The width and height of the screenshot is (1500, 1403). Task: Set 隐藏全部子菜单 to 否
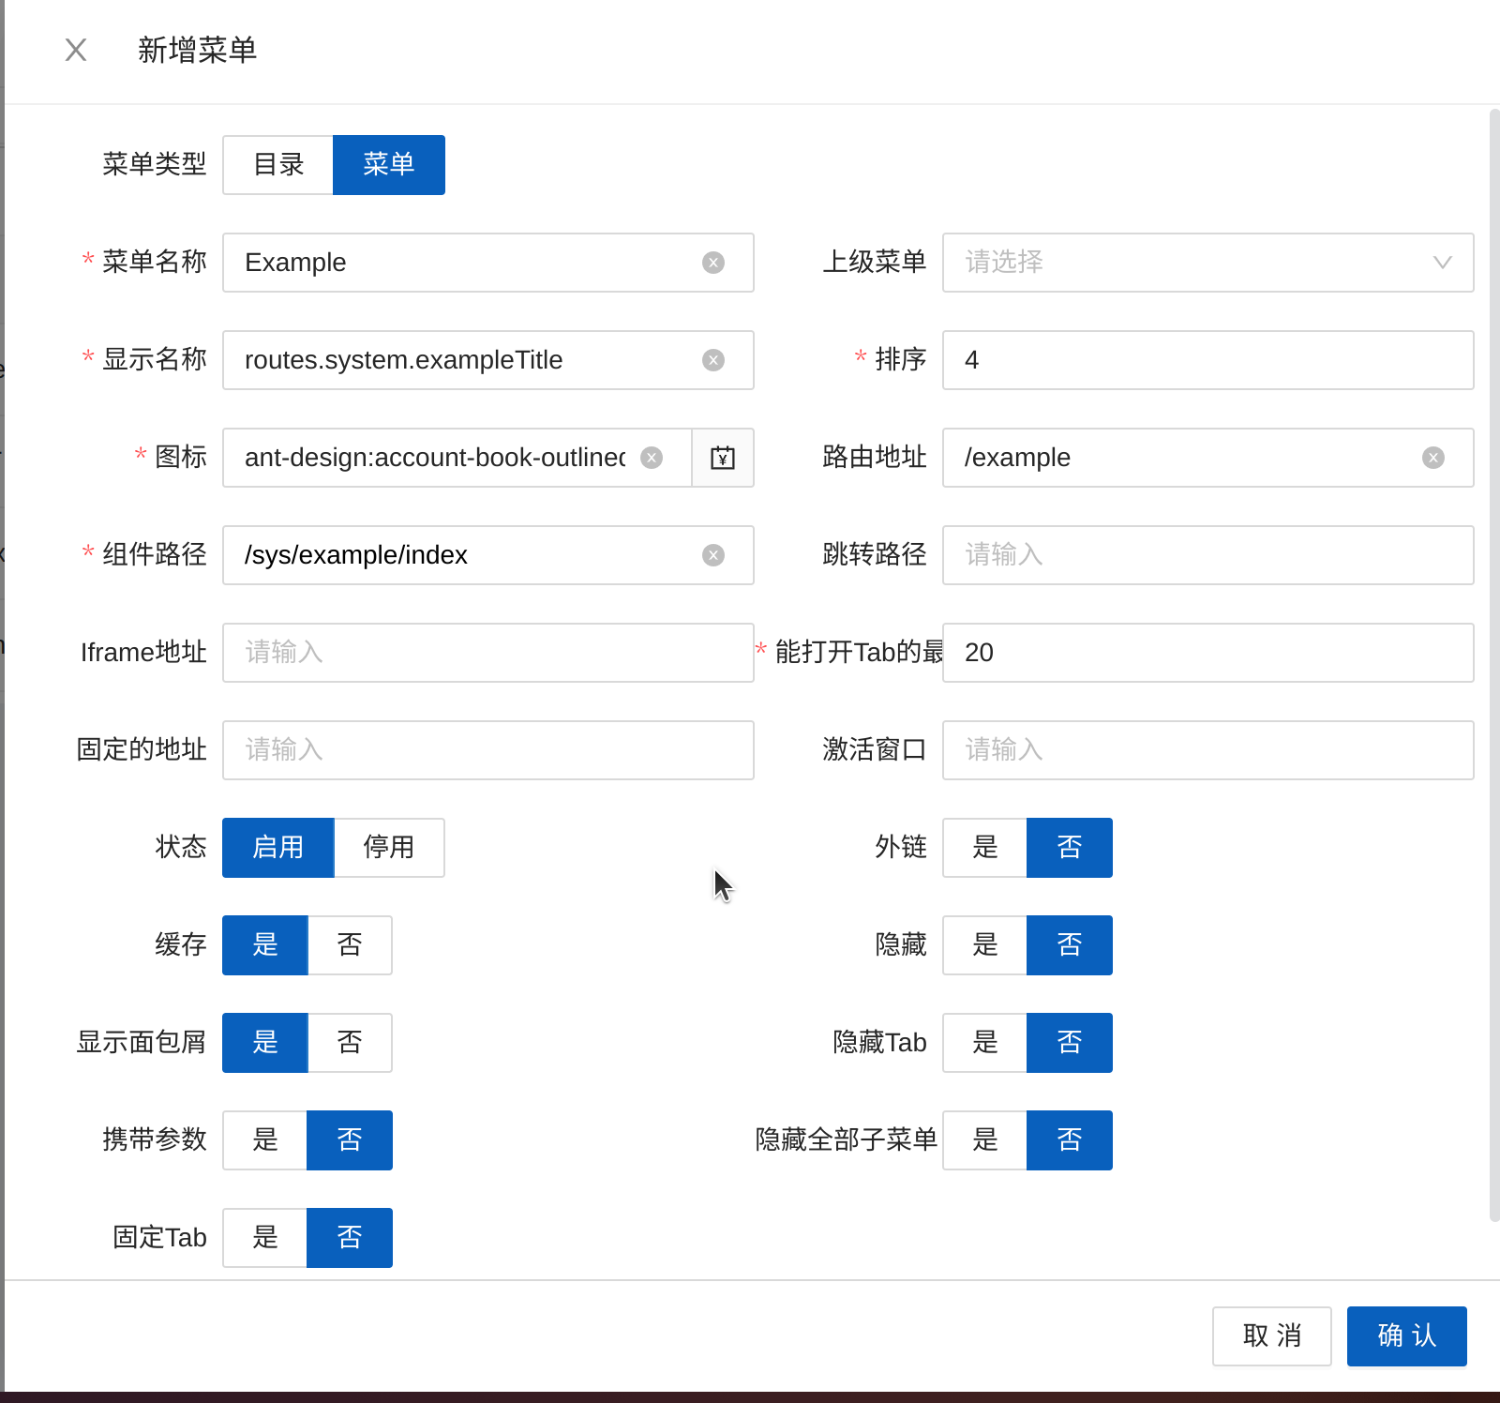1070,1140
